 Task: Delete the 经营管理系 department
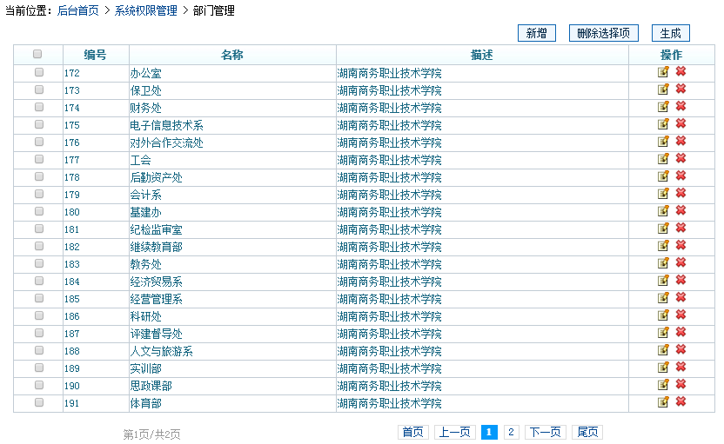click(680, 298)
